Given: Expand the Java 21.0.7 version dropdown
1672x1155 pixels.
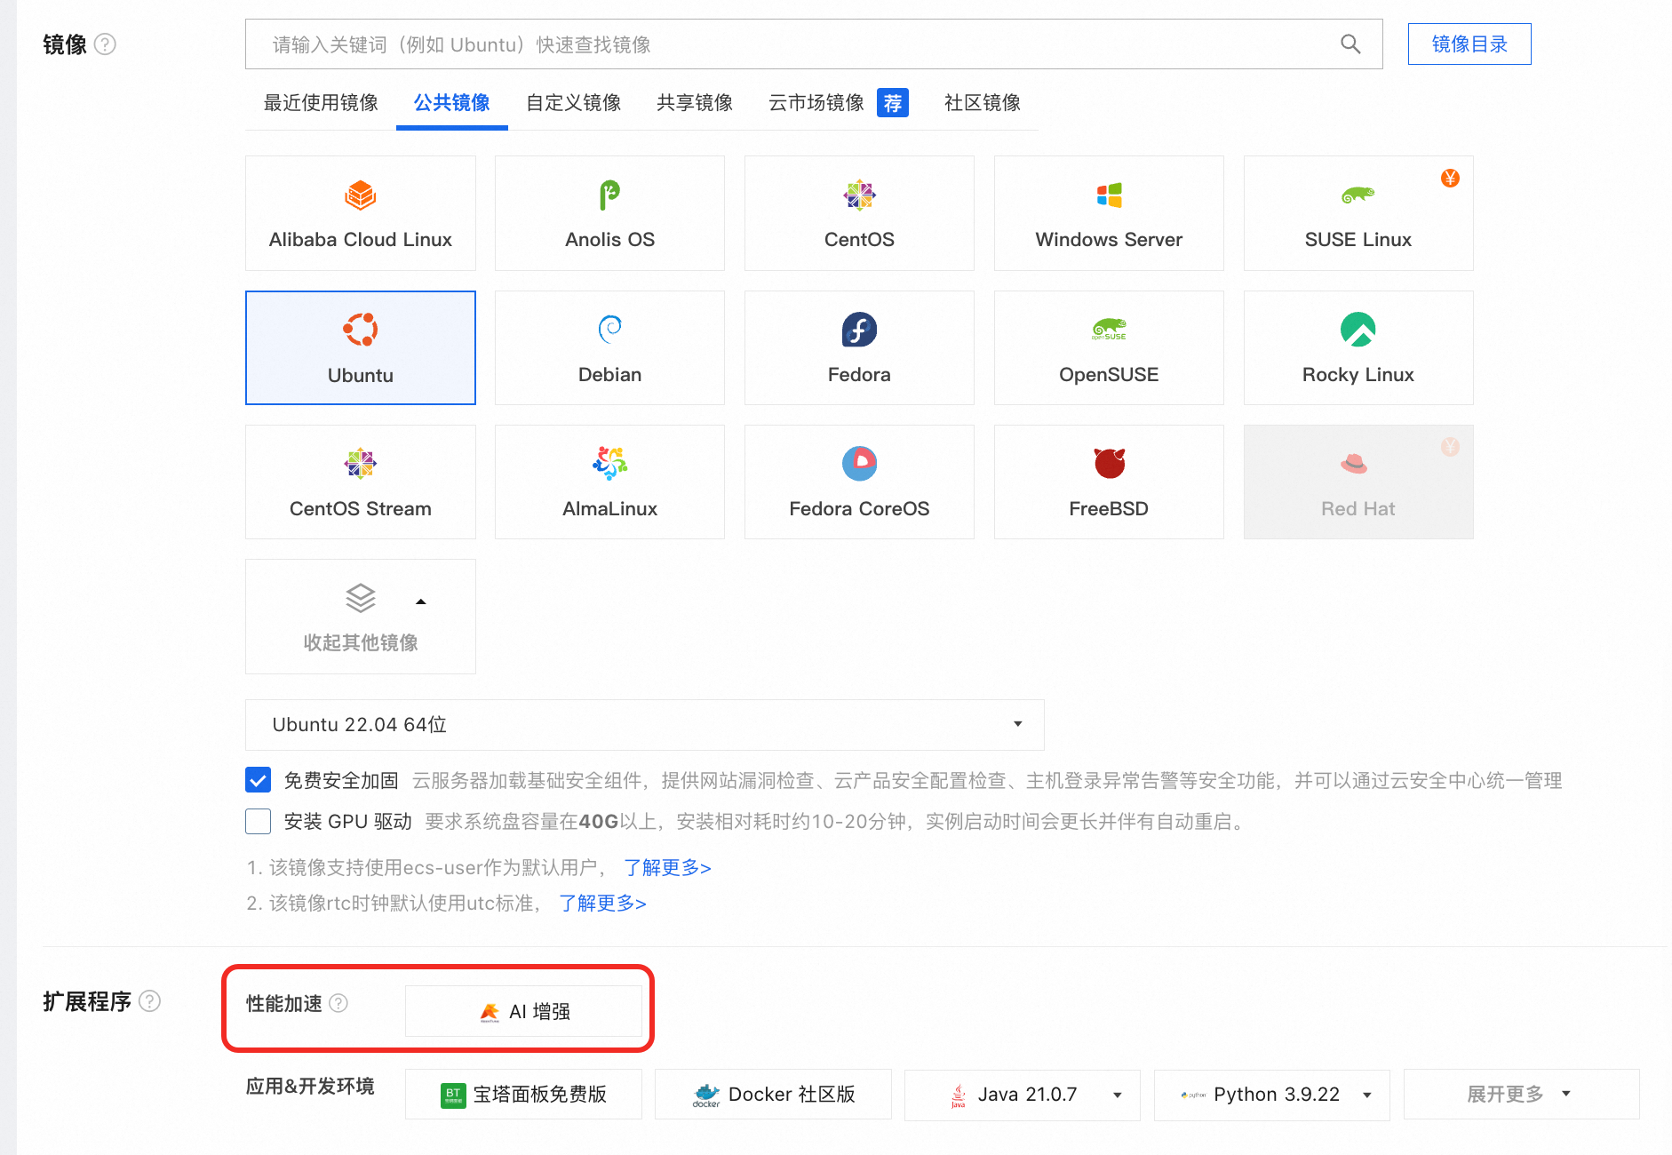Looking at the screenshot, I should (1117, 1095).
